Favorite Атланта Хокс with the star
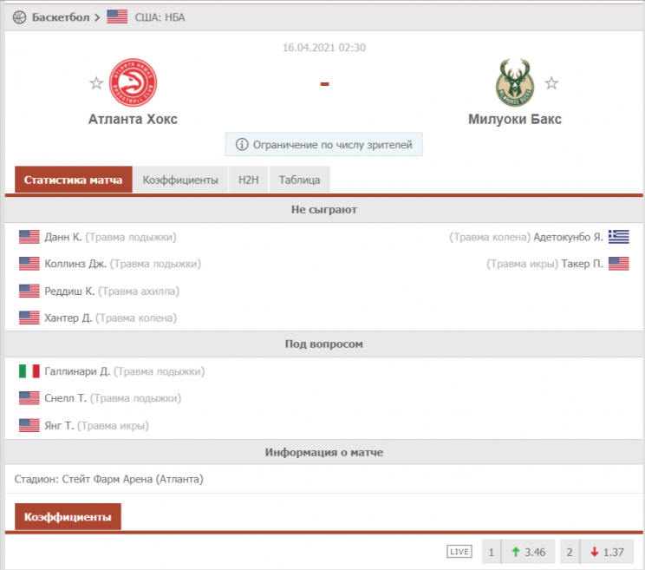This screenshot has height=570, width=645. [96, 83]
